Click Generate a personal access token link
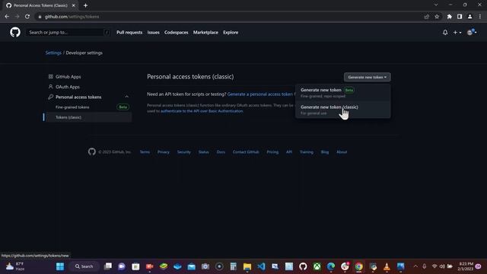 coord(259,94)
